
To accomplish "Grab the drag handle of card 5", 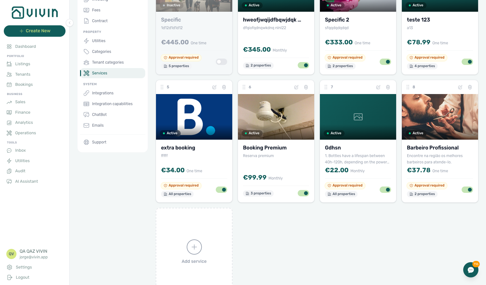I will 162,87.
